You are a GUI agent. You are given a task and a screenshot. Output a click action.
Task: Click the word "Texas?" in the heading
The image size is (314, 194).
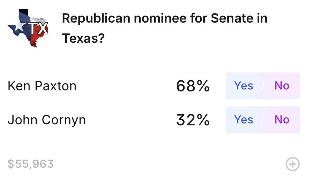click(83, 38)
